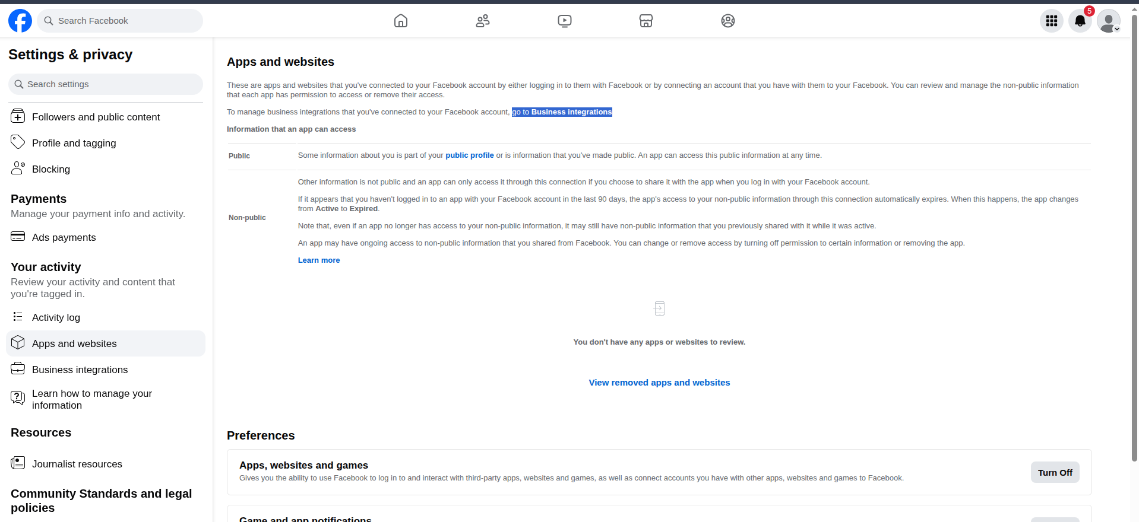This screenshot has height=522, width=1139.
Task: Open Ads payments settings
Action: (106, 237)
